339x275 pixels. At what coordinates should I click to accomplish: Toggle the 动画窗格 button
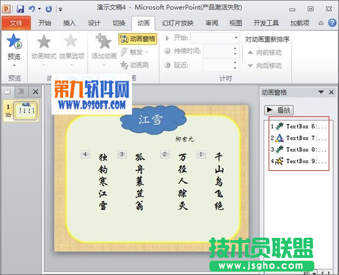coord(138,39)
